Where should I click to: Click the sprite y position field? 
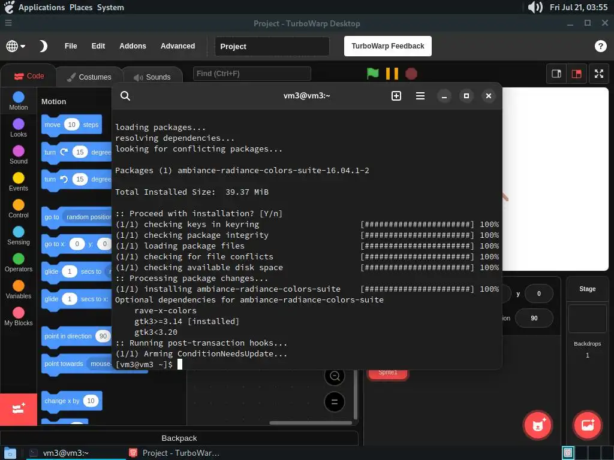(x=539, y=293)
